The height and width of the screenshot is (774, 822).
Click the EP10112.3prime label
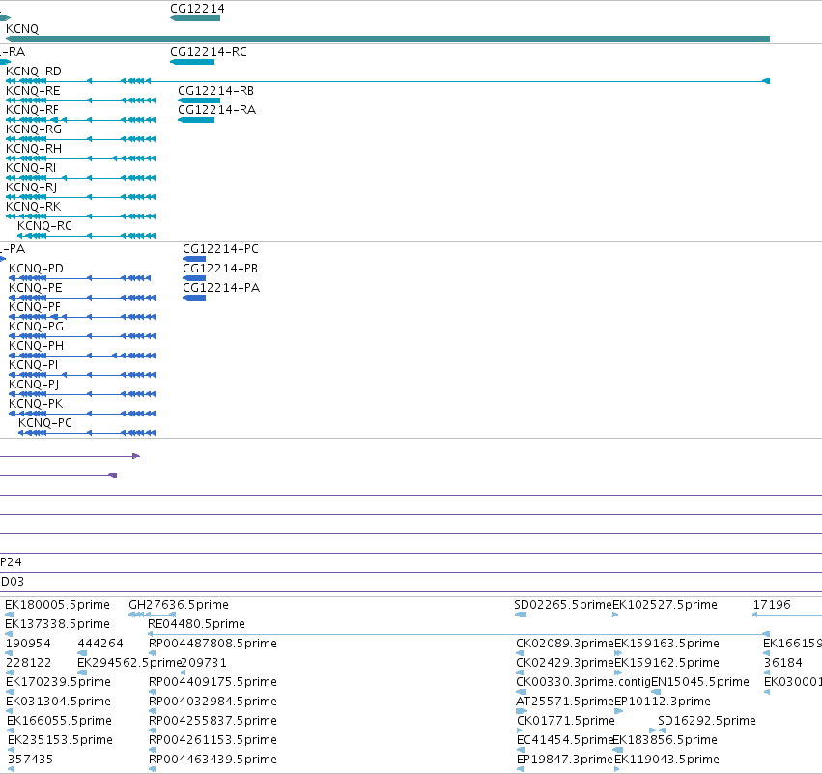pos(662,702)
